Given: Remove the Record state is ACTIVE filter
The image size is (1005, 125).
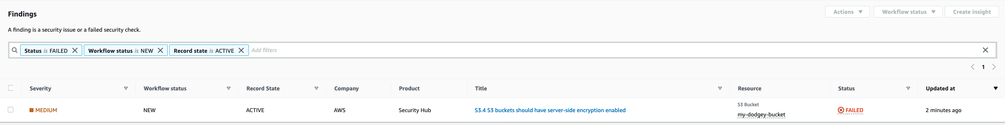Looking at the screenshot, I should [x=241, y=50].
